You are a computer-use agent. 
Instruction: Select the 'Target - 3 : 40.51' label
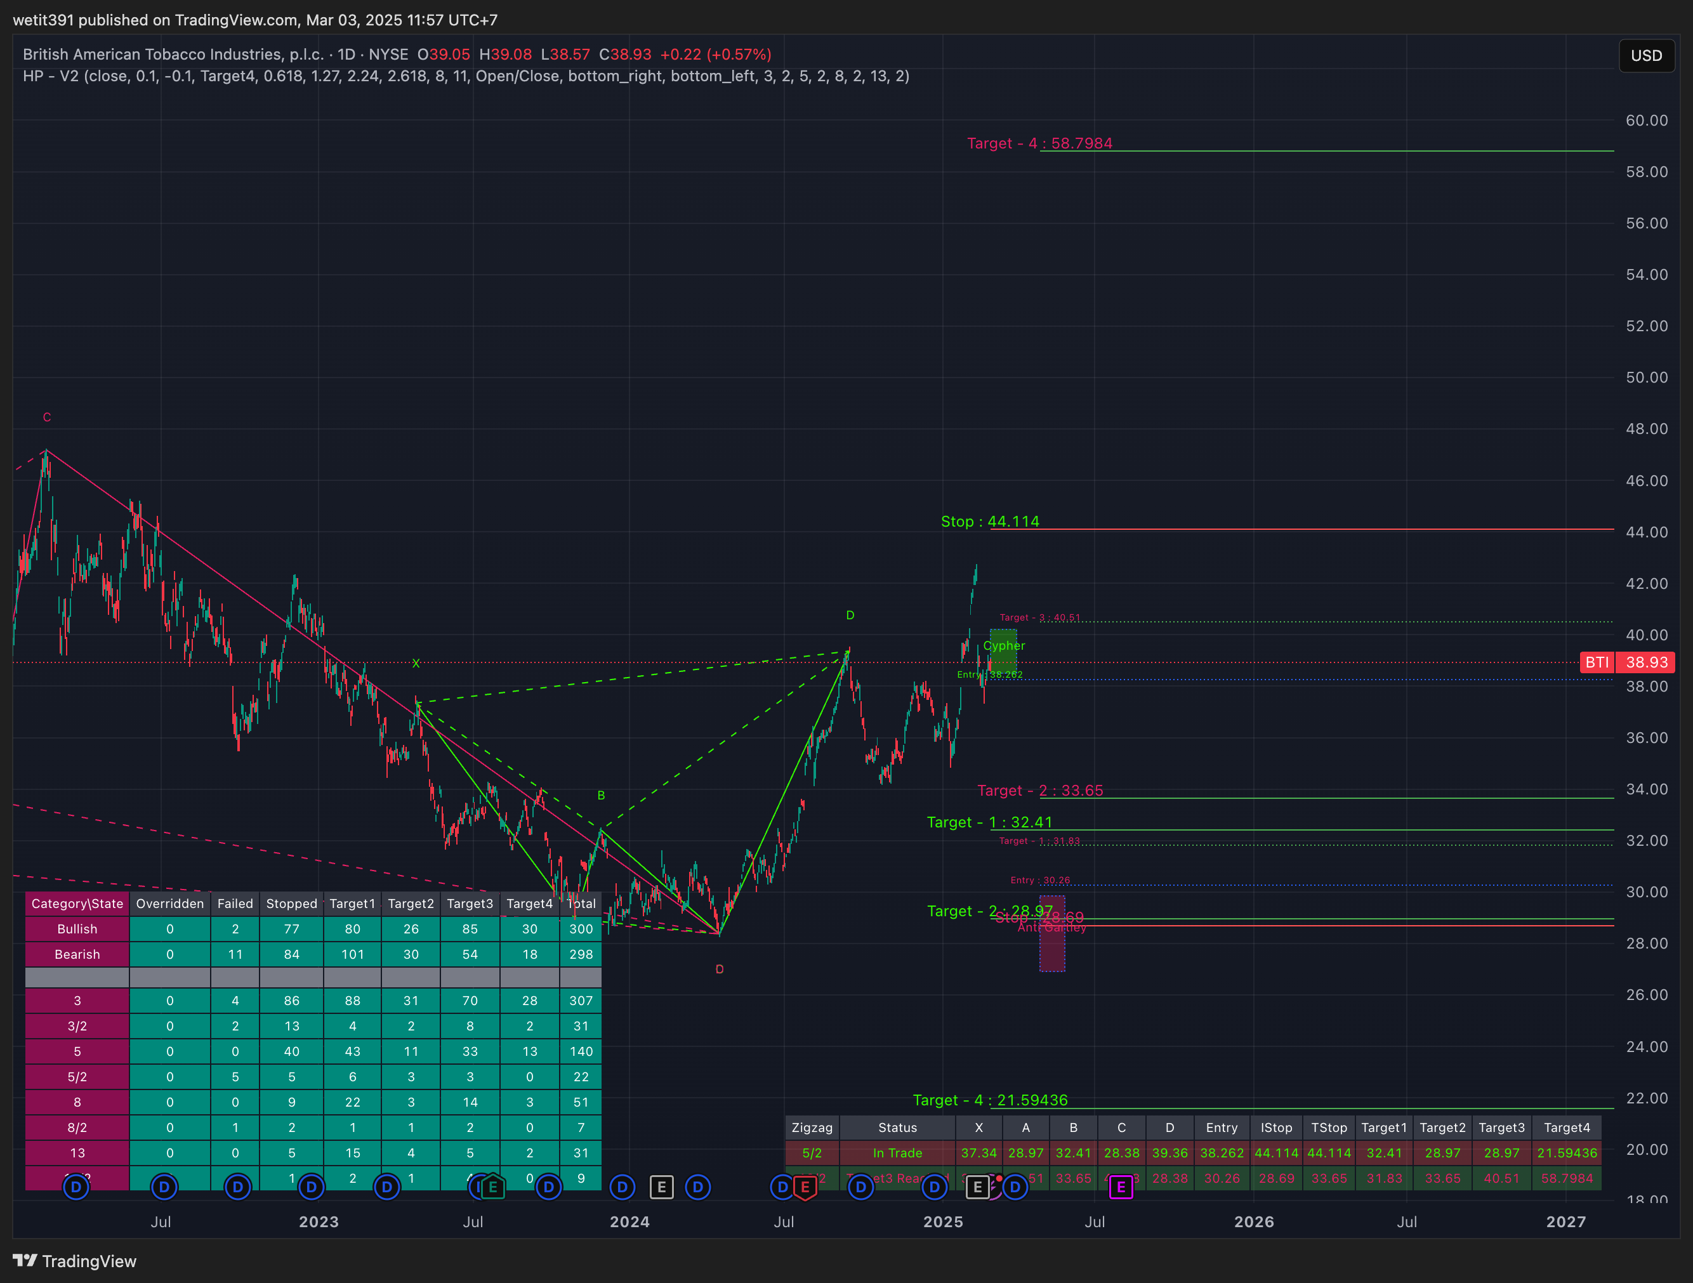pyautogui.click(x=1039, y=618)
